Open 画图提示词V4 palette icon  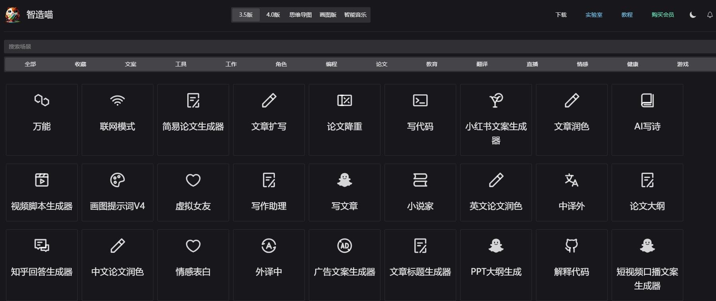pos(117,180)
